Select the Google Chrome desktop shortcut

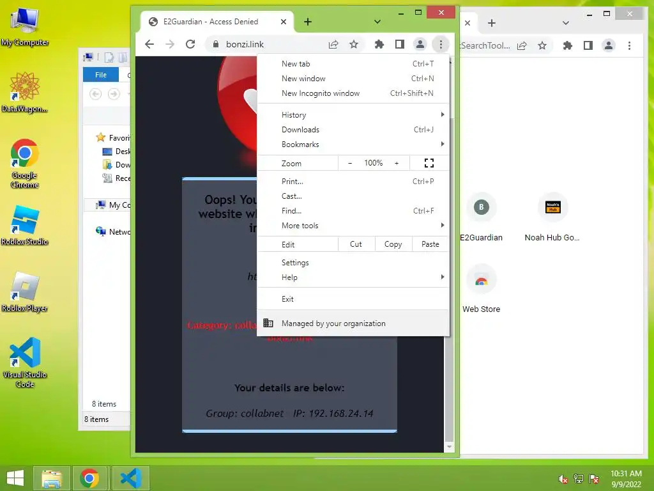click(x=25, y=164)
